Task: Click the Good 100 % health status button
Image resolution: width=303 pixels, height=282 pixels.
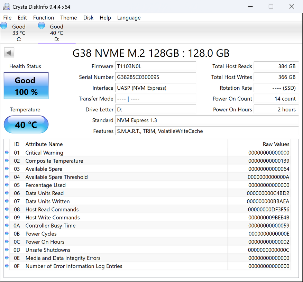Action: pyautogui.click(x=26, y=86)
